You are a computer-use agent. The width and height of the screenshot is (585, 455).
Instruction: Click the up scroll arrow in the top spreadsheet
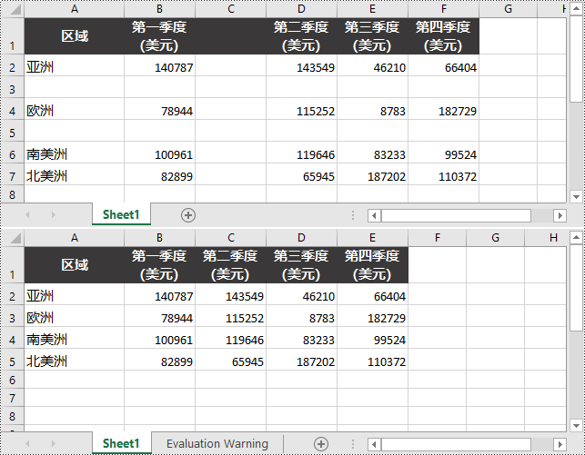pyautogui.click(x=576, y=9)
